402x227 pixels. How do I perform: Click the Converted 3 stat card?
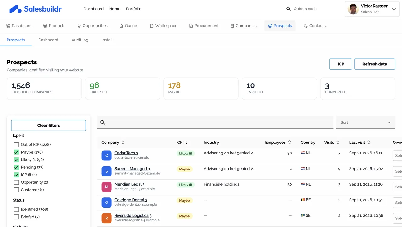click(358, 89)
